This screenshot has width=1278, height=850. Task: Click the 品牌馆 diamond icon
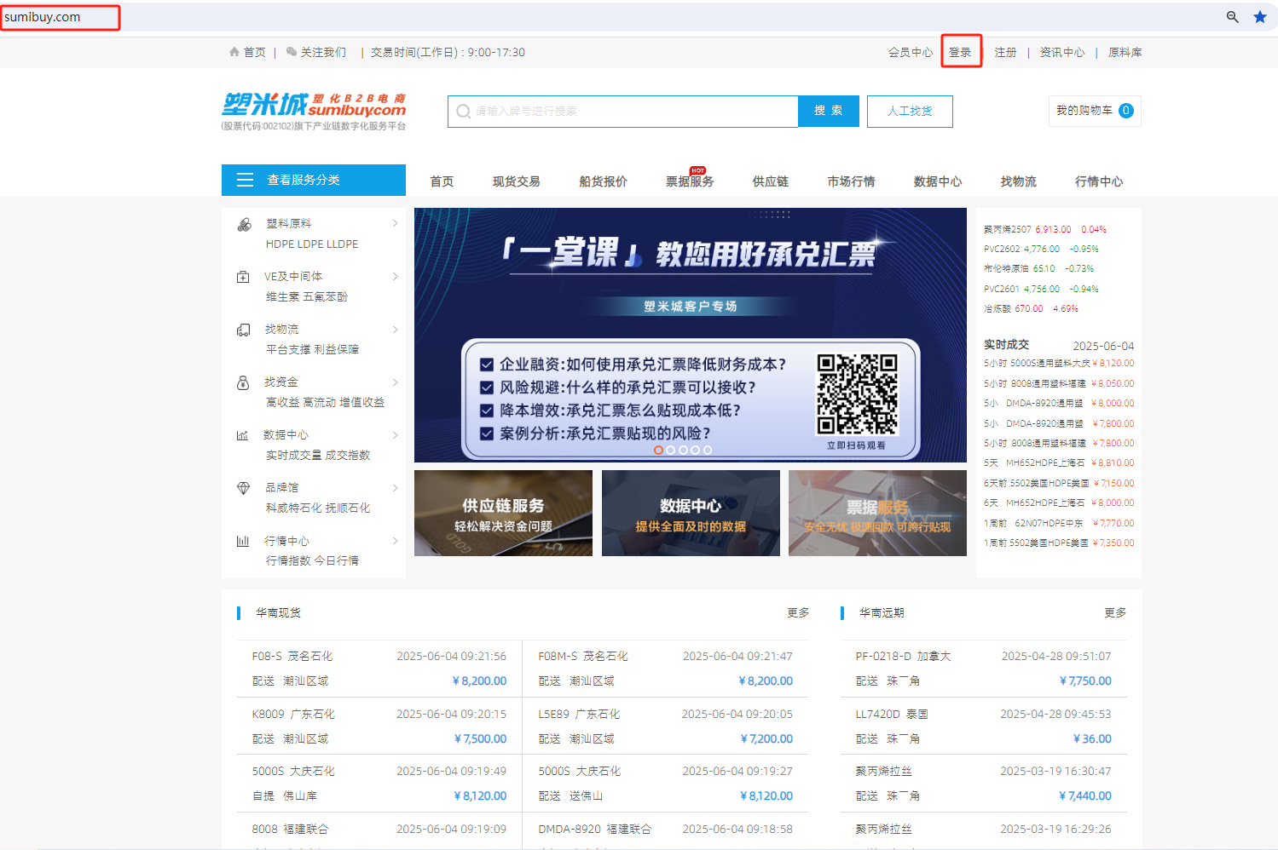243,488
